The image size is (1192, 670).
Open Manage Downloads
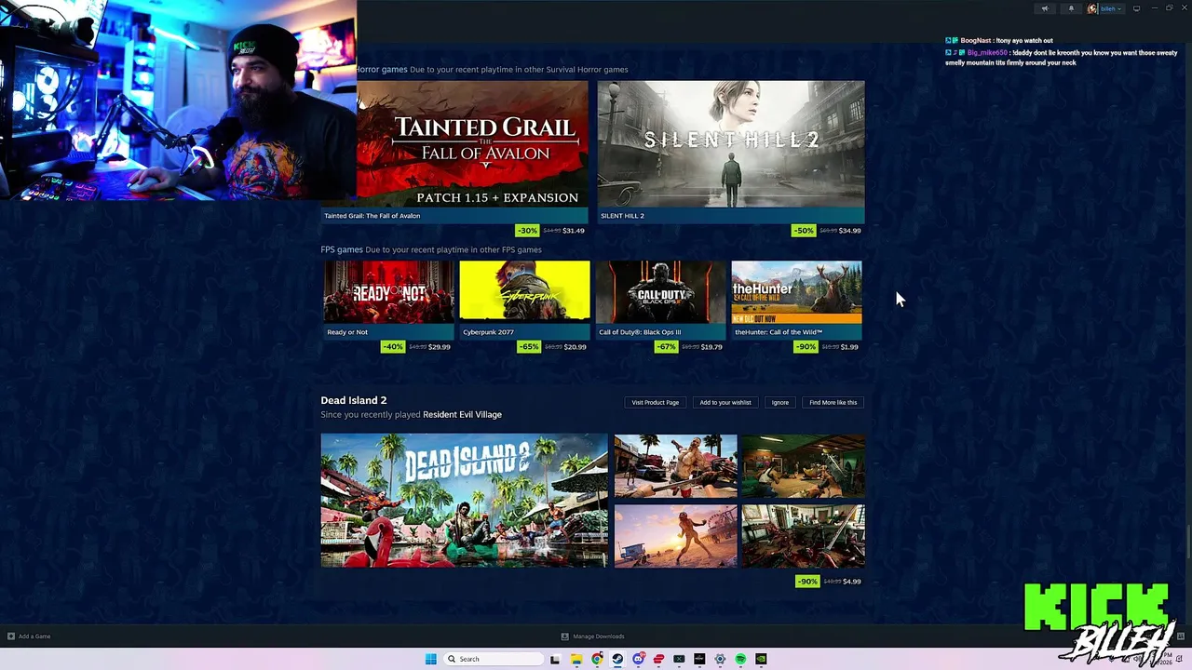[x=599, y=636]
